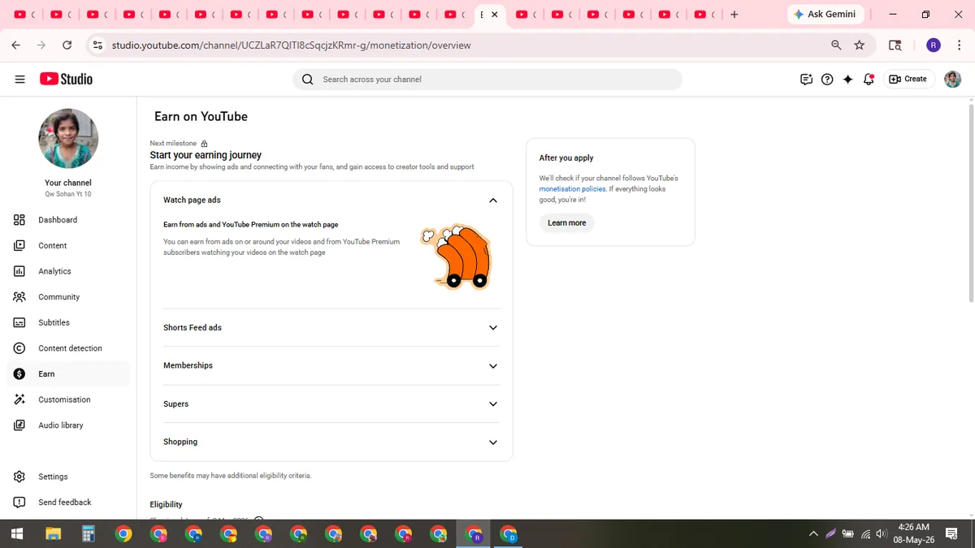Open Calculator from the taskbar
The width and height of the screenshot is (975, 548).
tap(89, 533)
